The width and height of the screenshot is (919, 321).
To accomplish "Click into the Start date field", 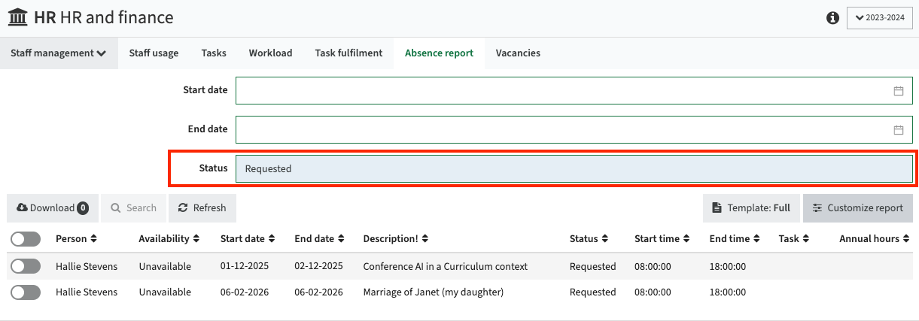I will click(x=561, y=91).
